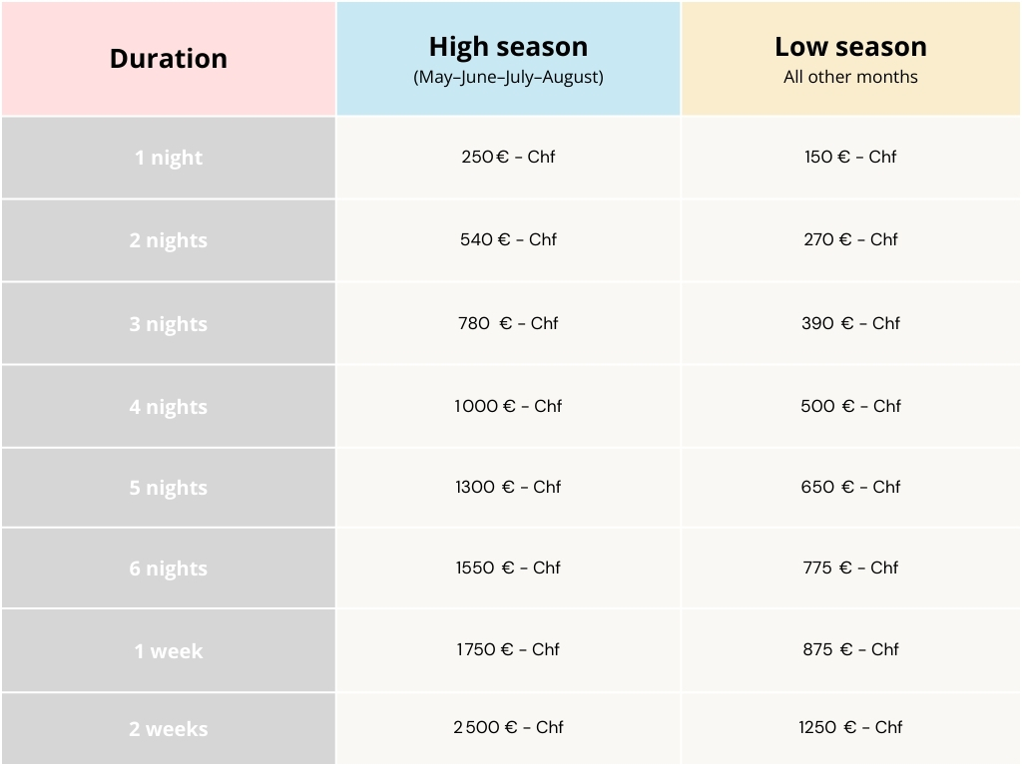Image resolution: width=1022 pixels, height=766 pixels.
Task: Select the 1750 € one-week price
Action: (508, 649)
